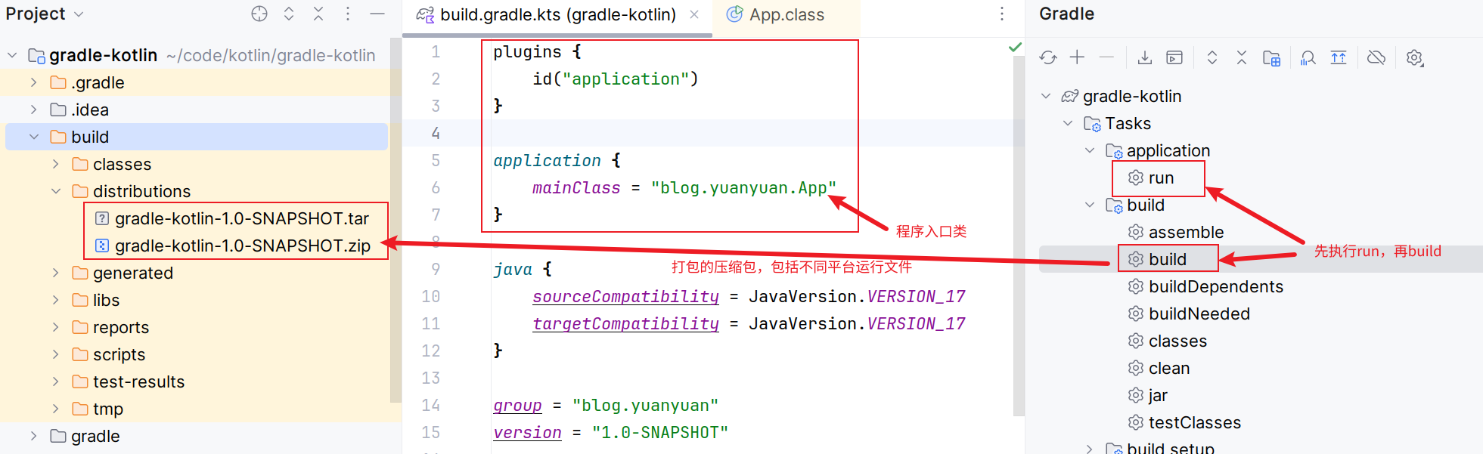
Task: Collapse all in Gradle panel
Action: click(1242, 57)
